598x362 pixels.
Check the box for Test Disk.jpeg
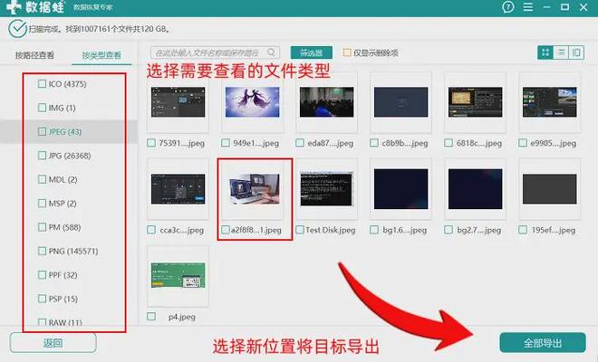(x=300, y=230)
